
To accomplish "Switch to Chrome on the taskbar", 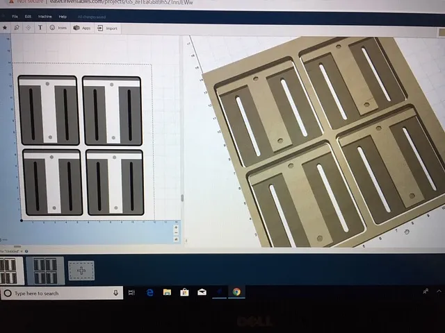I will tap(236, 291).
